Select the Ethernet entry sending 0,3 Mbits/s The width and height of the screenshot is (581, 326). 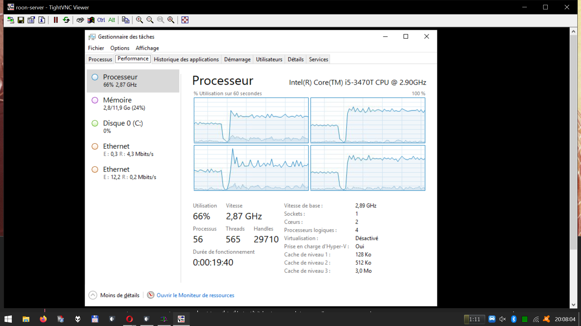133,150
